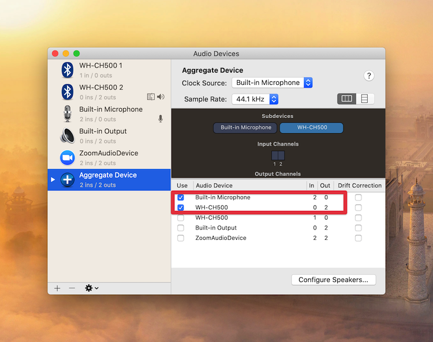Select input channel 2 block
Image resolution: width=433 pixels, height=342 pixels.
click(281, 156)
